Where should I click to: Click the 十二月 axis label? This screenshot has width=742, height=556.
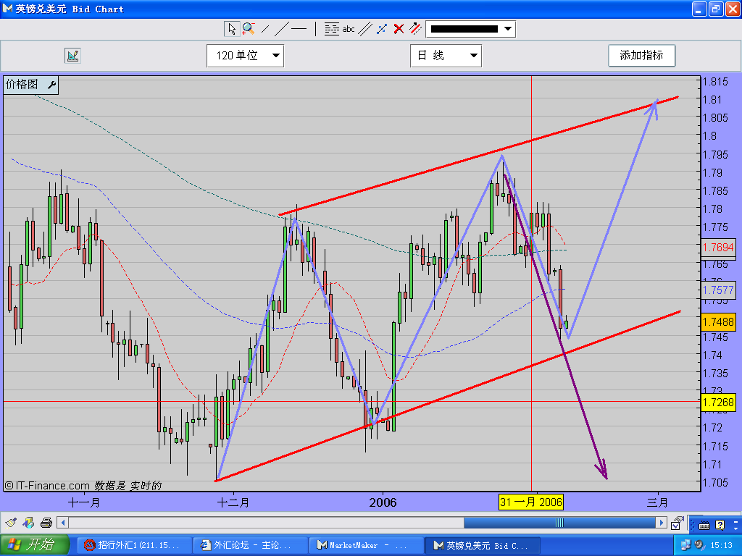pyautogui.click(x=233, y=502)
